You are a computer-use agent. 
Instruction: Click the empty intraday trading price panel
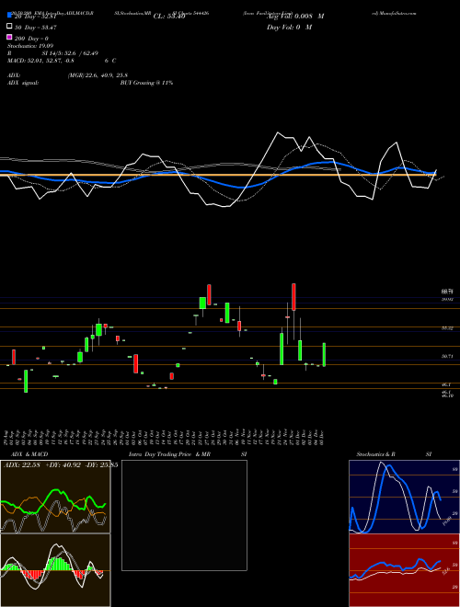pos(184,515)
